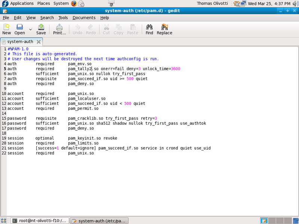
Task: Click 'pam_localuser.so' on line 11
Action: tap(87, 99)
